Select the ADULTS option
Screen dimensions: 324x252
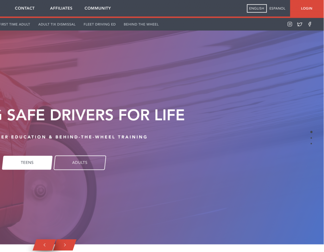[79, 162]
